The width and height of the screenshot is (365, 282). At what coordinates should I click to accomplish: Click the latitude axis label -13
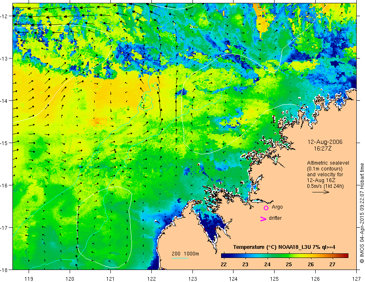pos(4,58)
